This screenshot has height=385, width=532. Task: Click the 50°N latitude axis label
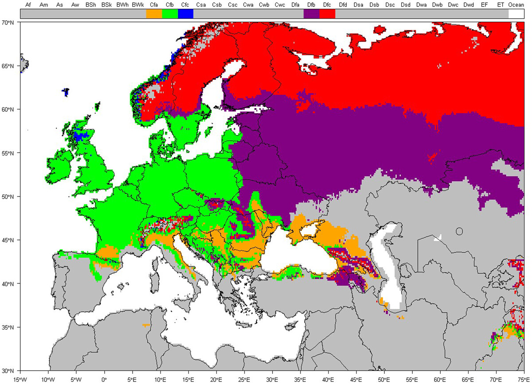(8, 196)
